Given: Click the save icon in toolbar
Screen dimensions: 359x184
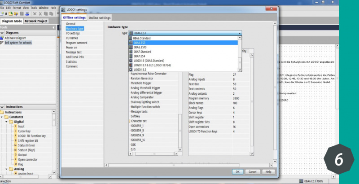Looking at the screenshot, I should (21, 14).
